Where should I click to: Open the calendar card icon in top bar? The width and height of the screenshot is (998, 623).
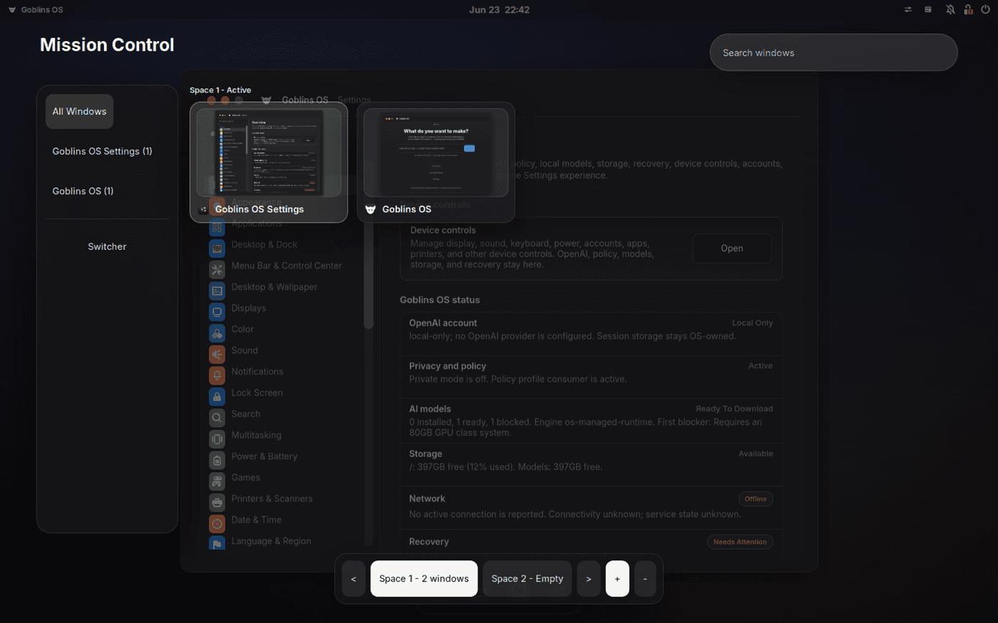click(x=928, y=10)
